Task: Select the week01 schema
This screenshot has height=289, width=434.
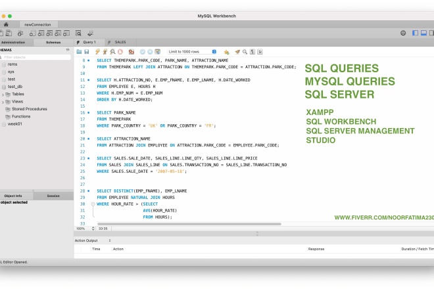Action: 14,124
